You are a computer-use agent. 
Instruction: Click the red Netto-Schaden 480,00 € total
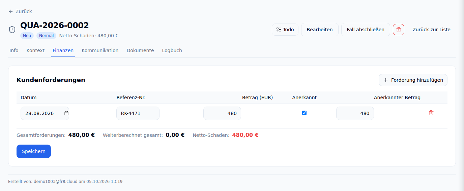click(x=245, y=135)
